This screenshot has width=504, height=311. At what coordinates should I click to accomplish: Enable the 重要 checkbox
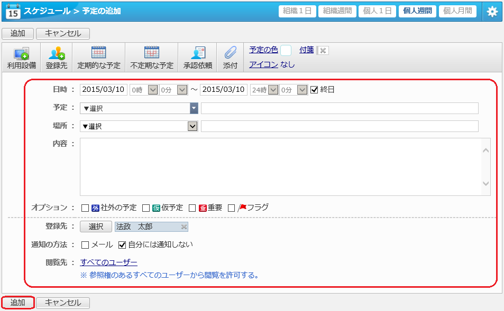click(192, 208)
